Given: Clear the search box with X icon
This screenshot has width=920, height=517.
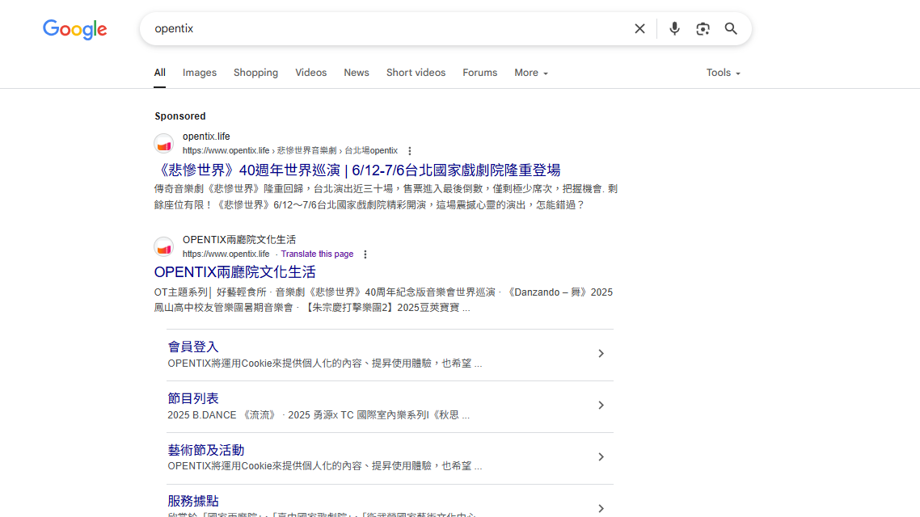Looking at the screenshot, I should tap(639, 29).
